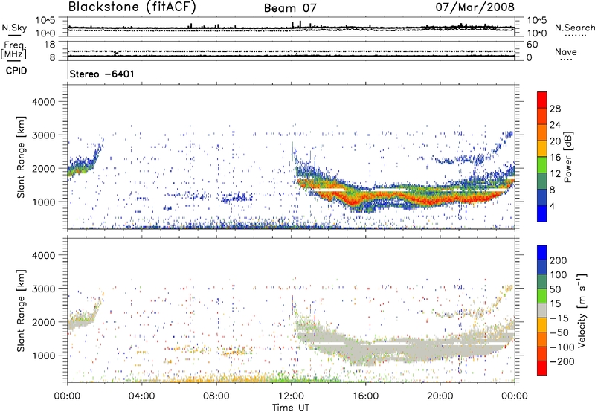Click the date '07/Mar/2008'
595x412 pixels.
pyautogui.click(x=475, y=7)
